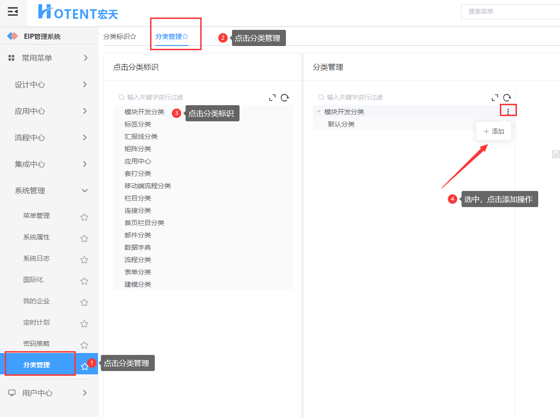Expand 用户中心 menu
560x417 pixels.
85,393
